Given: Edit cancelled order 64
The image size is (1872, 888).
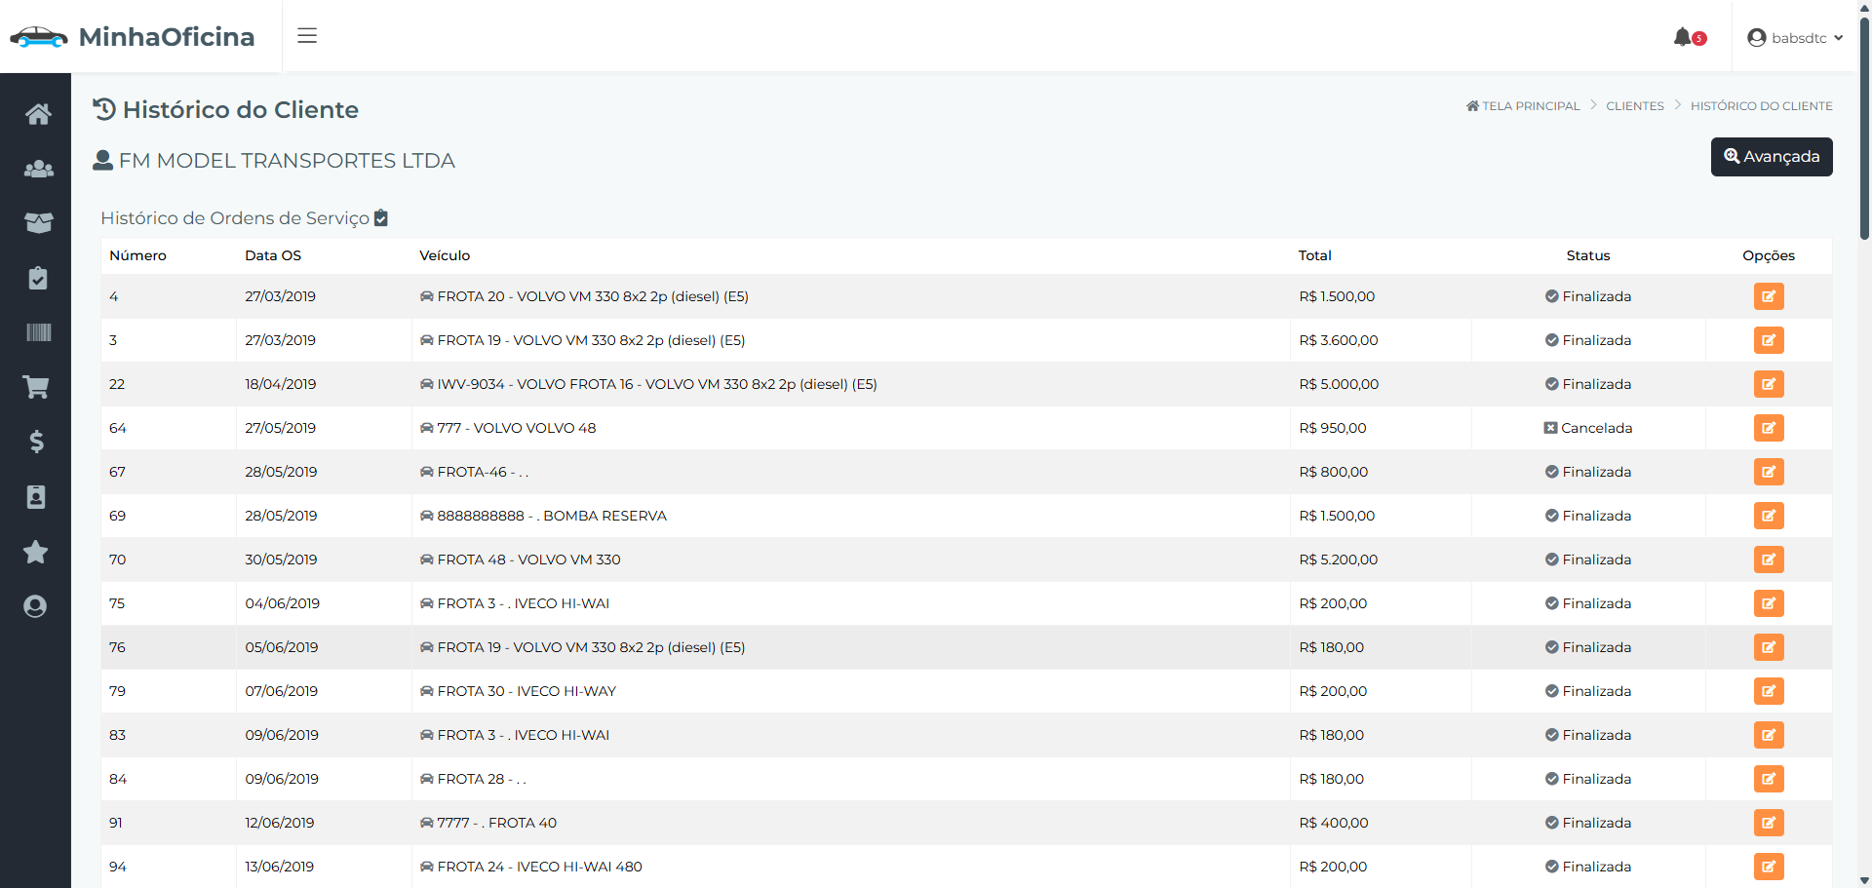Looking at the screenshot, I should [x=1769, y=428].
